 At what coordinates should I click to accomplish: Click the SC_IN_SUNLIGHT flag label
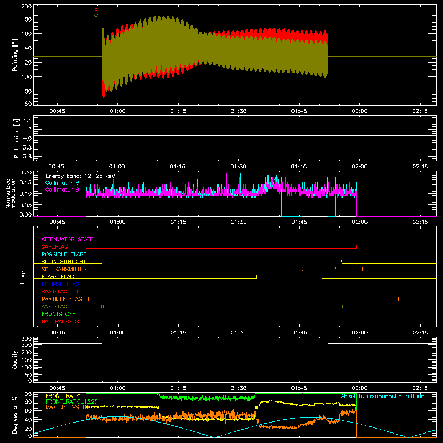pyautogui.click(x=64, y=261)
